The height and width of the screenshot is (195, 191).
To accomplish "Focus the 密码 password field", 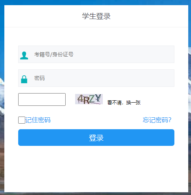I will click(x=96, y=78).
